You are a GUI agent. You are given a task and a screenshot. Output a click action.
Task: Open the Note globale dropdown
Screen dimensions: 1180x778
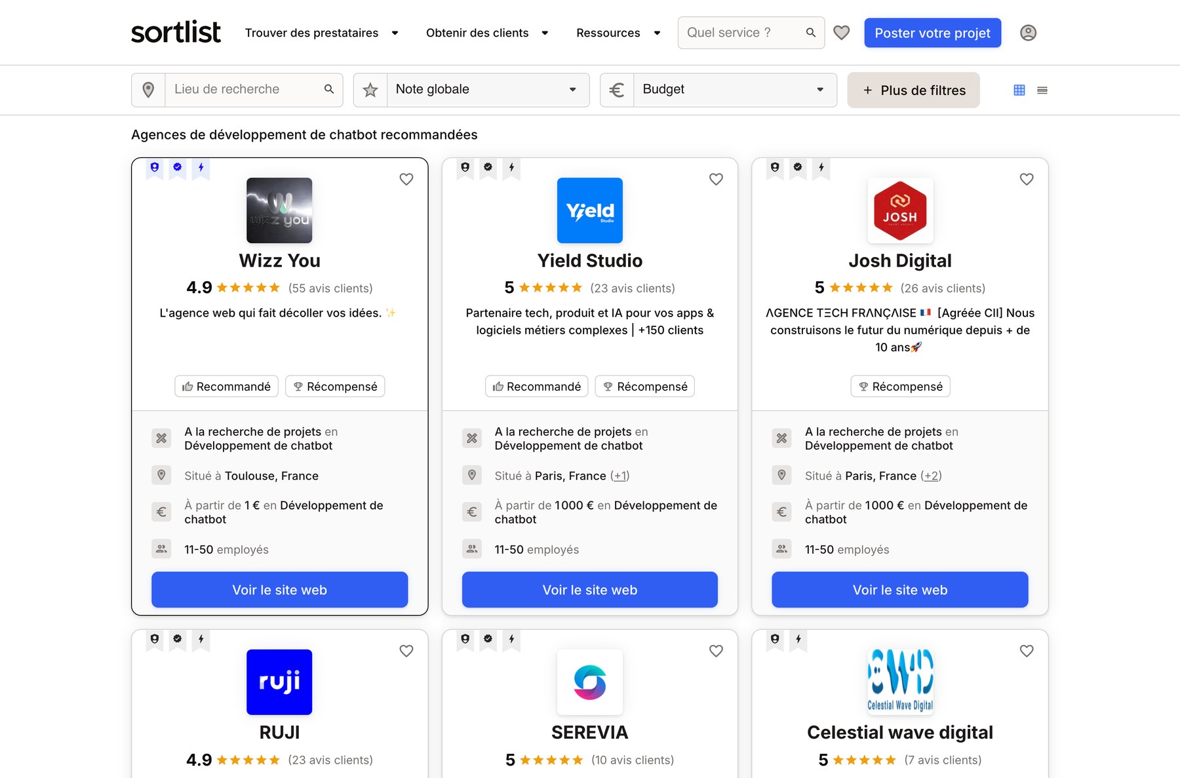[x=488, y=90]
